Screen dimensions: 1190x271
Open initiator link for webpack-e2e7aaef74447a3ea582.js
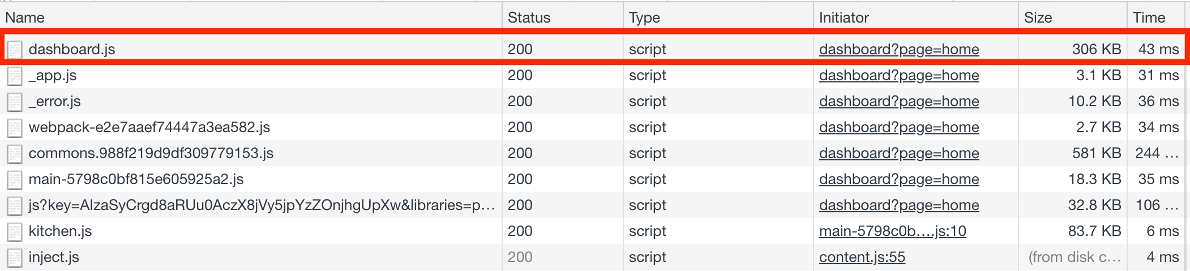tap(899, 127)
